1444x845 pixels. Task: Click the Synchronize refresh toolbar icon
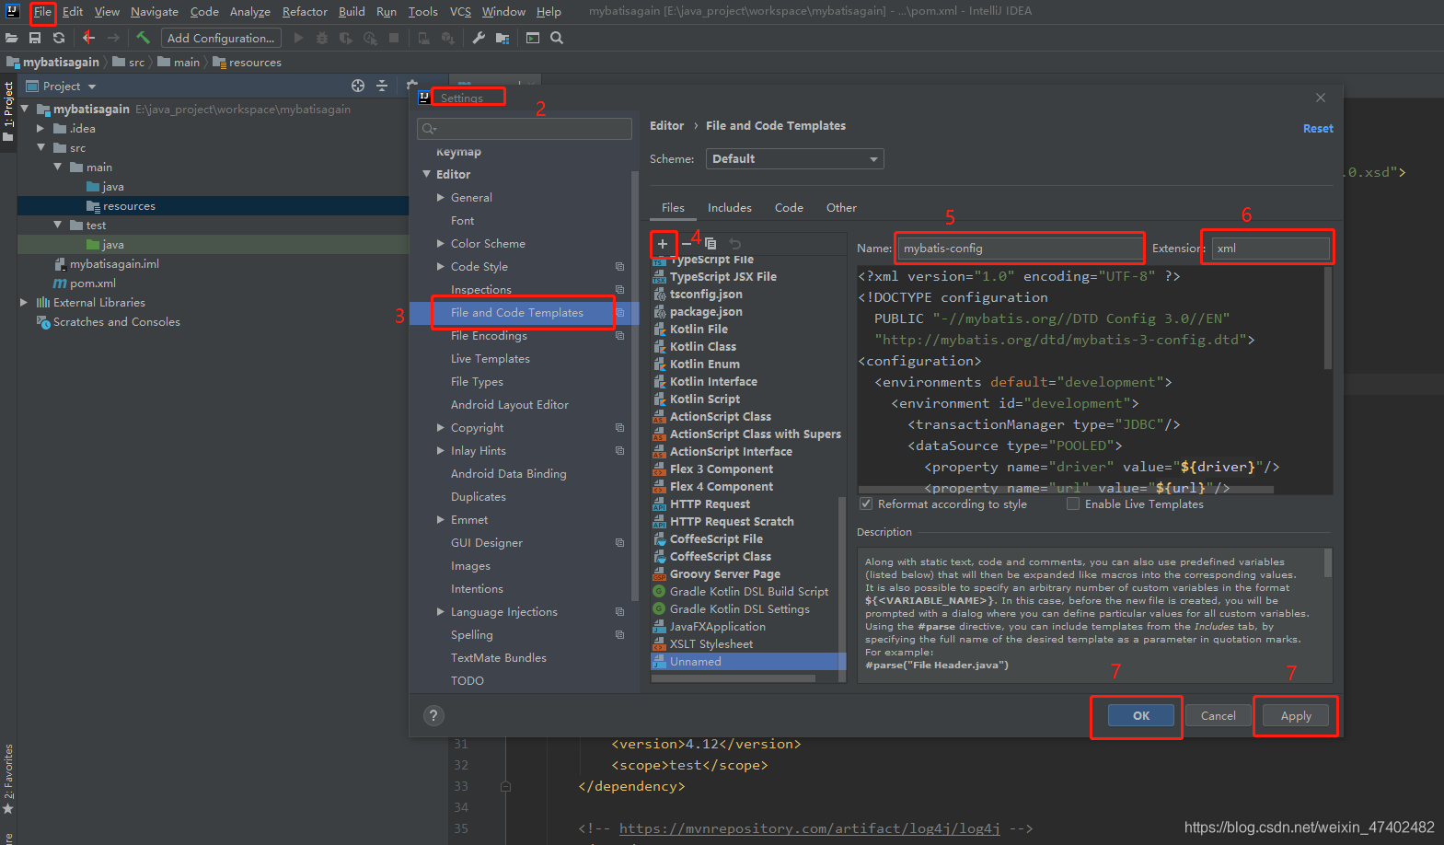click(x=59, y=38)
